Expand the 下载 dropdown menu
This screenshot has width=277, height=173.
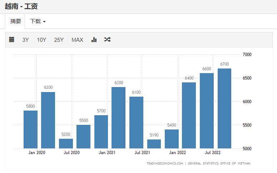38,21
